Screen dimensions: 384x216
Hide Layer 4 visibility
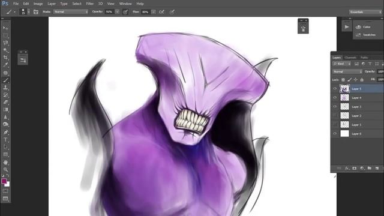click(x=335, y=97)
